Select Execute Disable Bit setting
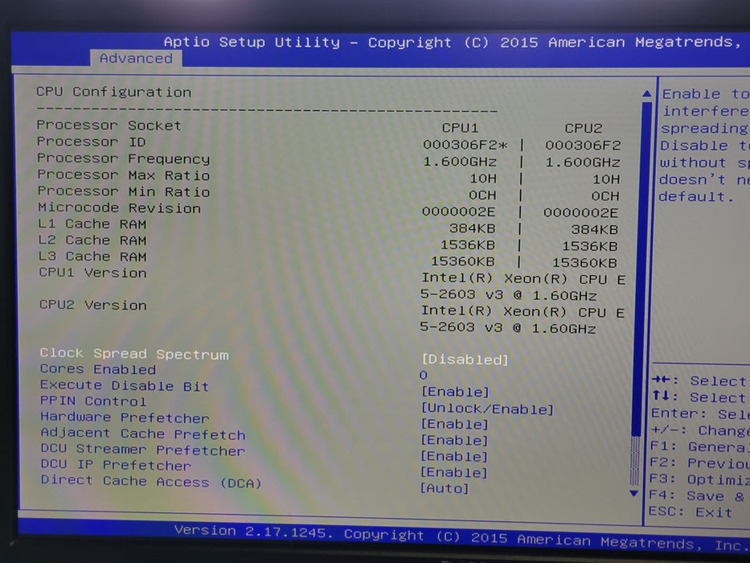750x563 pixels. pos(125,385)
